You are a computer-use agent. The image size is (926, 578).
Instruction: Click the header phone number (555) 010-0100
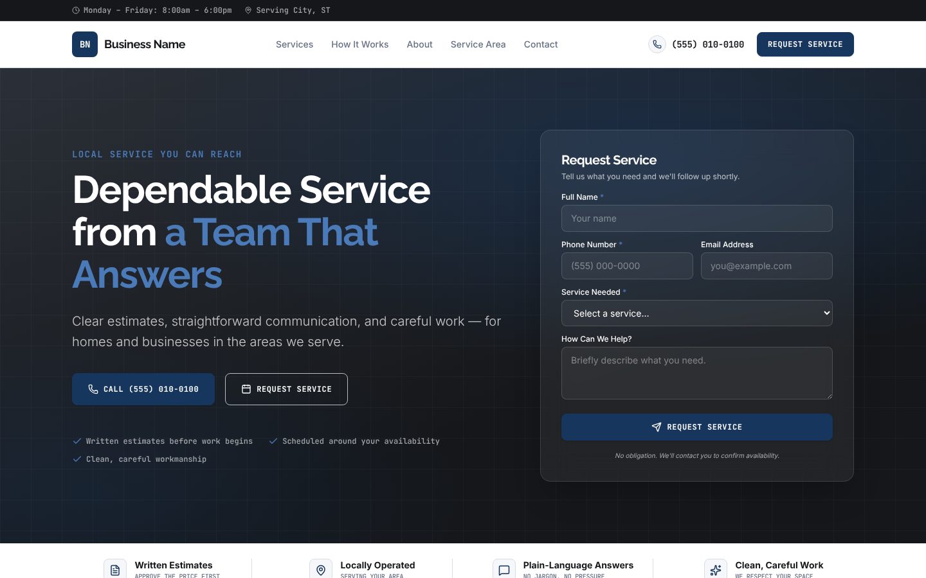coord(708,44)
